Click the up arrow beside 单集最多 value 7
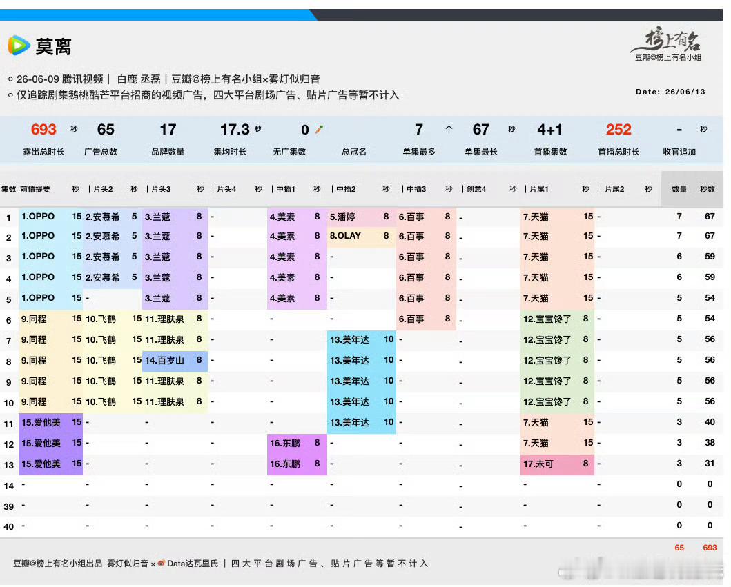Image resolution: width=731 pixels, height=587 pixels. [x=449, y=129]
